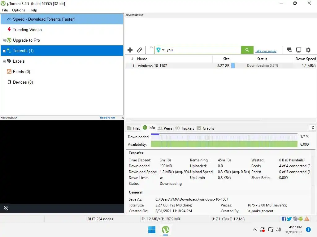
Task: Select Torrents (1) in the sidebar
Action: tap(62, 51)
